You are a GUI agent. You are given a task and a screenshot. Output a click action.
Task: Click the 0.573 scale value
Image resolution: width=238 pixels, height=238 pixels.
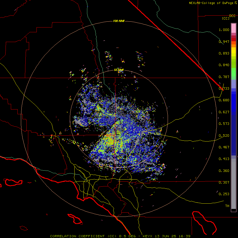point(224,124)
